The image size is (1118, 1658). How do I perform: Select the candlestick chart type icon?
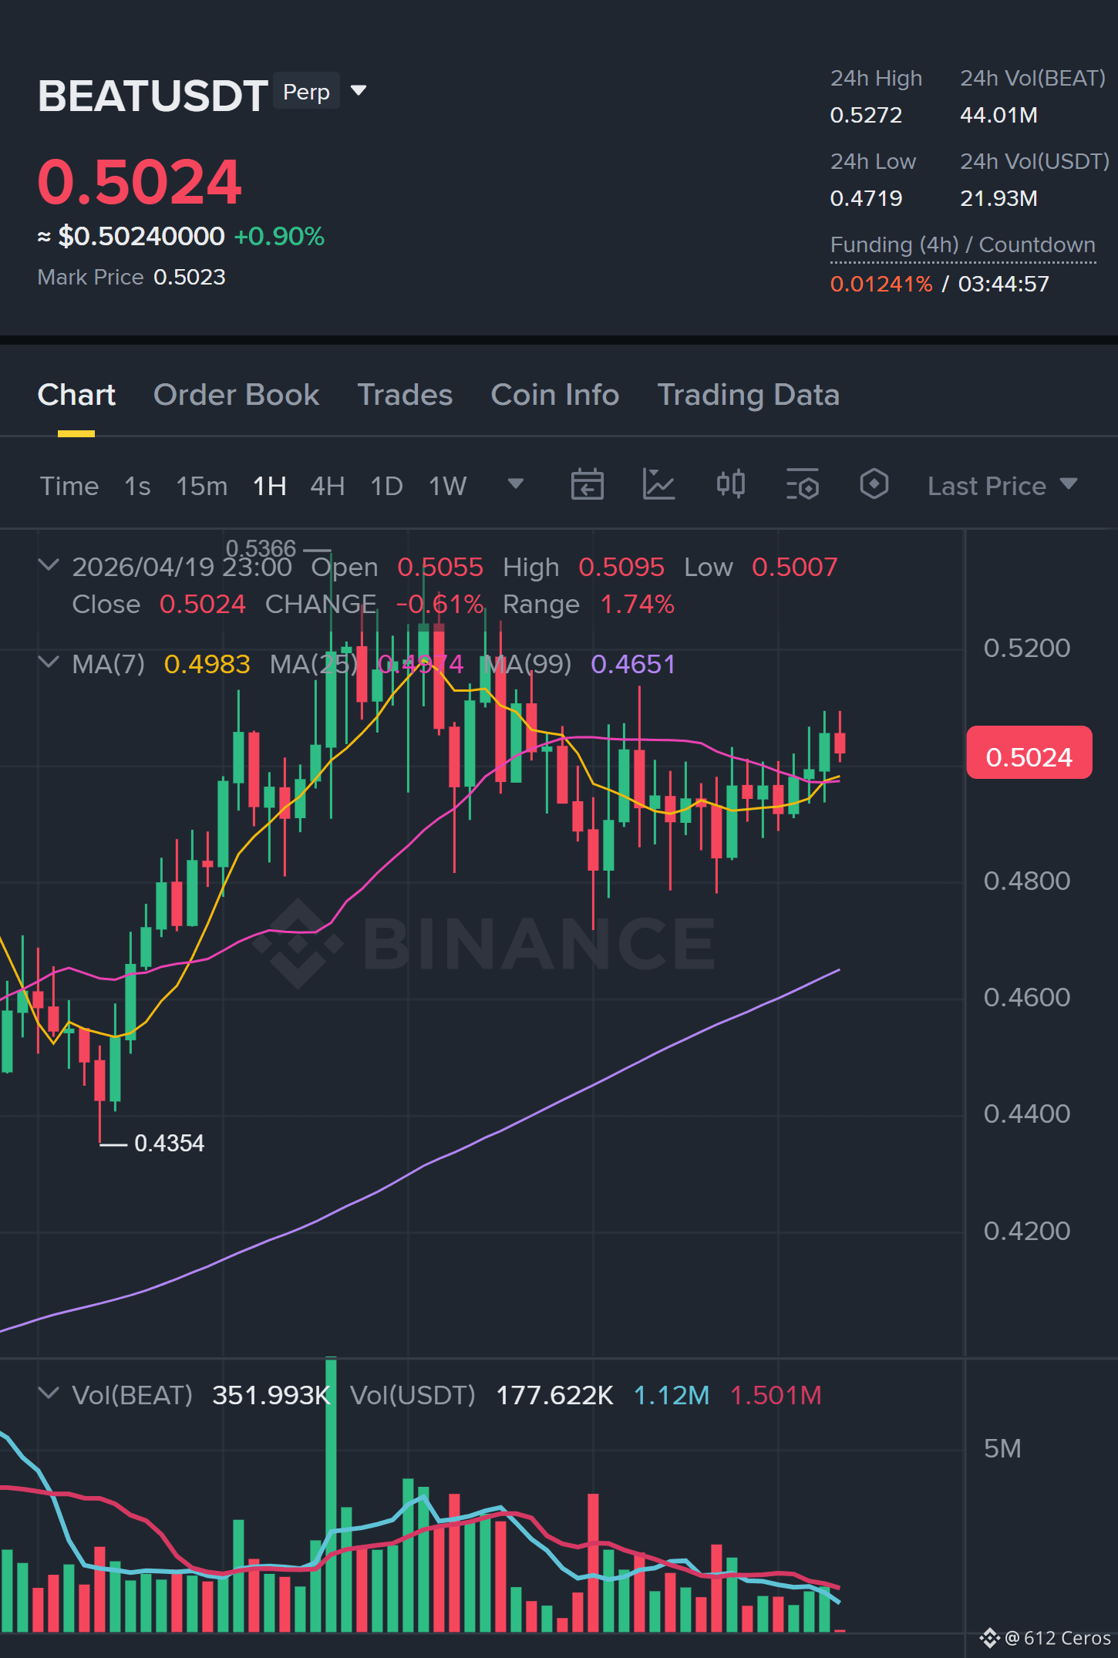tap(730, 485)
